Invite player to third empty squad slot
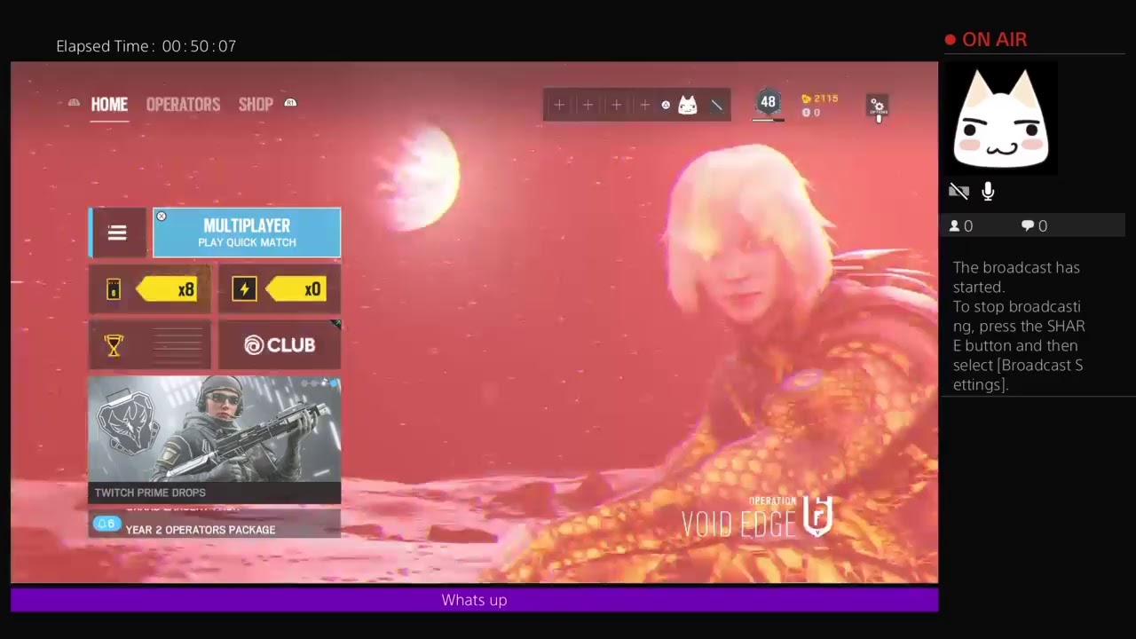The height and width of the screenshot is (639, 1136). coord(617,105)
